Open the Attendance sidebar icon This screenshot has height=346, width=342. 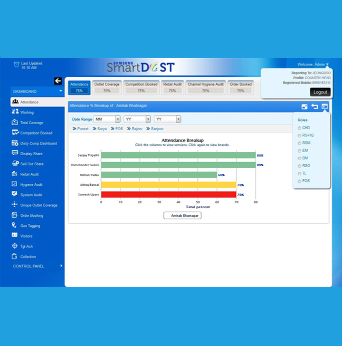pyautogui.click(x=15, y=102)
